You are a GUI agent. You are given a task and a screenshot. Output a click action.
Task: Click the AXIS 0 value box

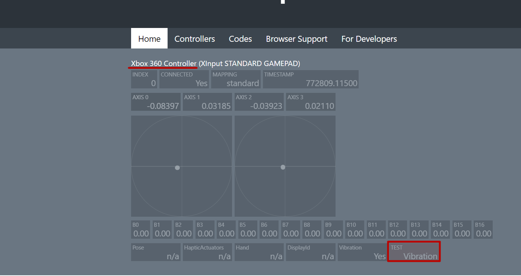(x=156, y=102)
